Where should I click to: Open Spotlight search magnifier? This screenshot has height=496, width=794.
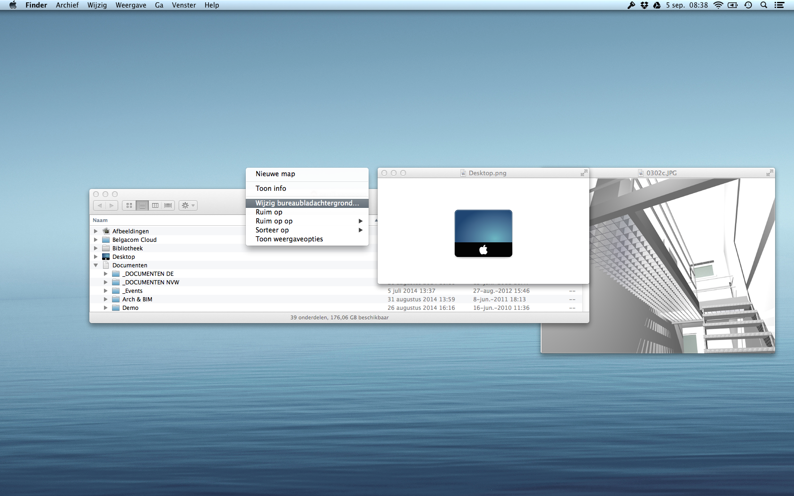click(764, 5)
